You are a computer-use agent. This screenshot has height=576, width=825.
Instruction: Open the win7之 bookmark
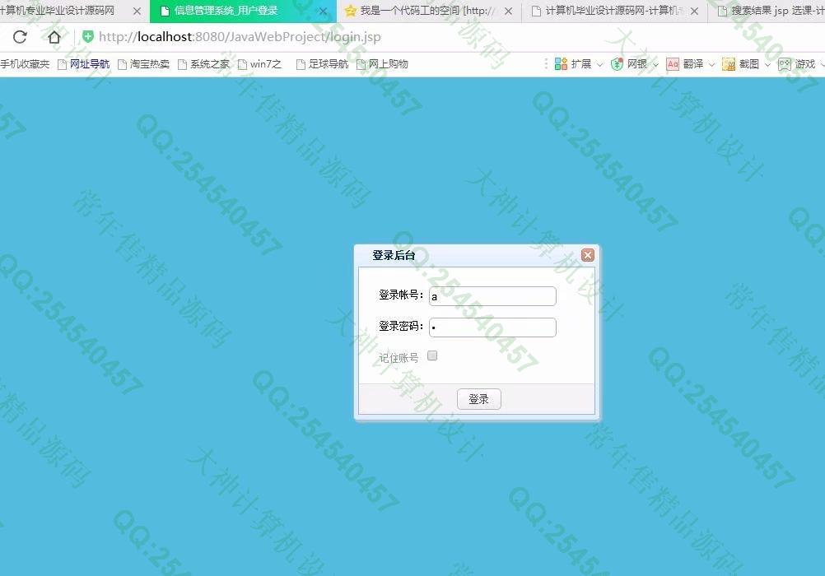[x=260, y=64]
